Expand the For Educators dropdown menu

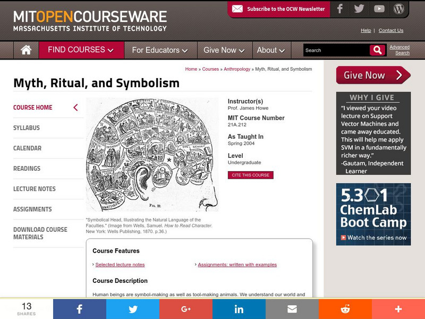coord(160,50)
